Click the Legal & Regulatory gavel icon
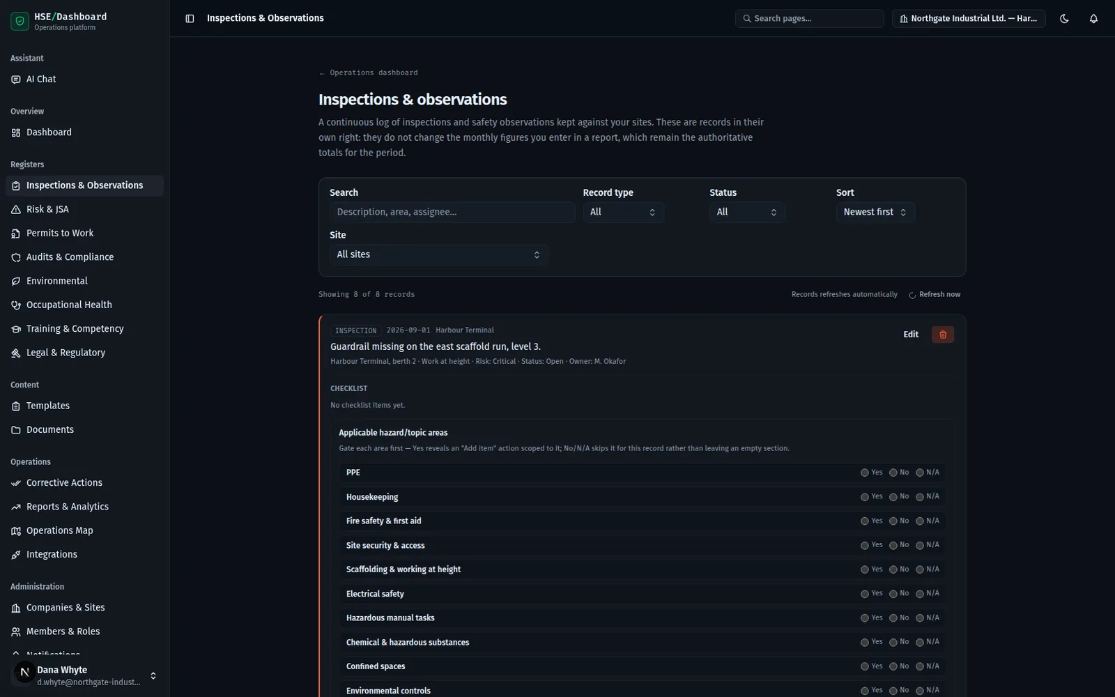The height and width of the screenshot is (697, 1115). (16, 353)
